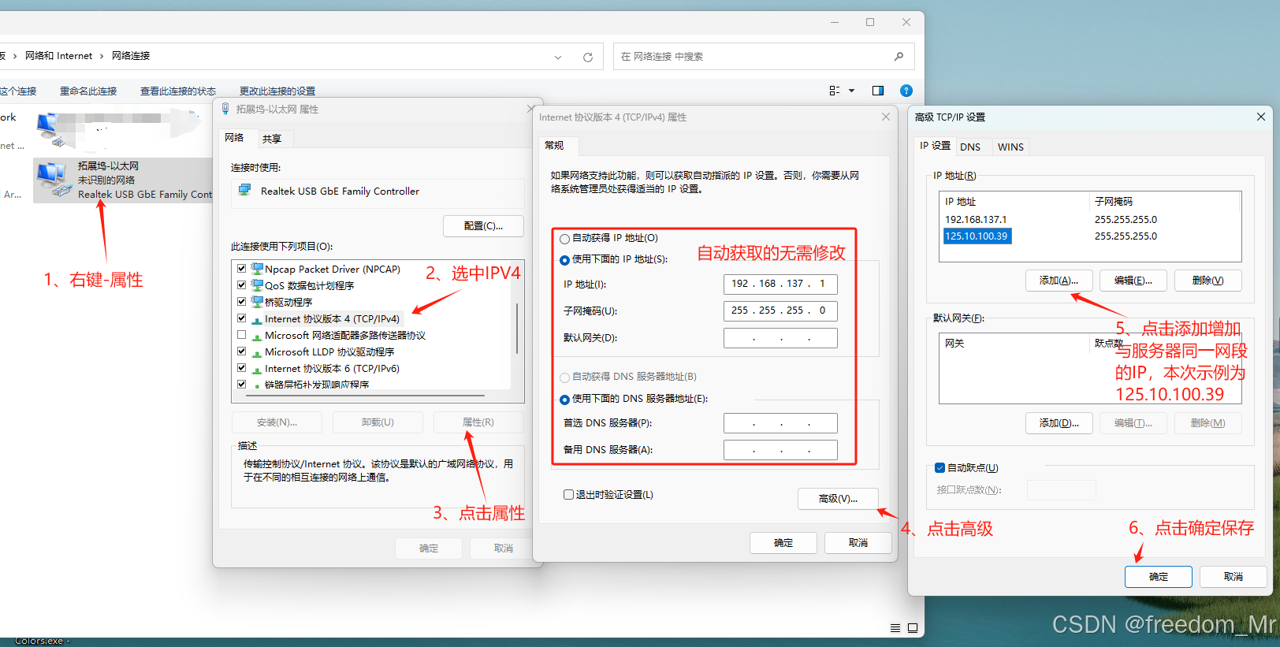This screenshot has width=1280, height=647.
Task: Click the 属性(R) button in adapter properties
Action: [478, 422]
